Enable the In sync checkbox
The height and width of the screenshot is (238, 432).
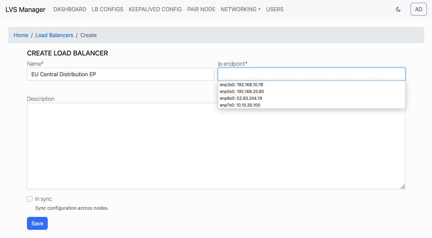coord(30,199)
